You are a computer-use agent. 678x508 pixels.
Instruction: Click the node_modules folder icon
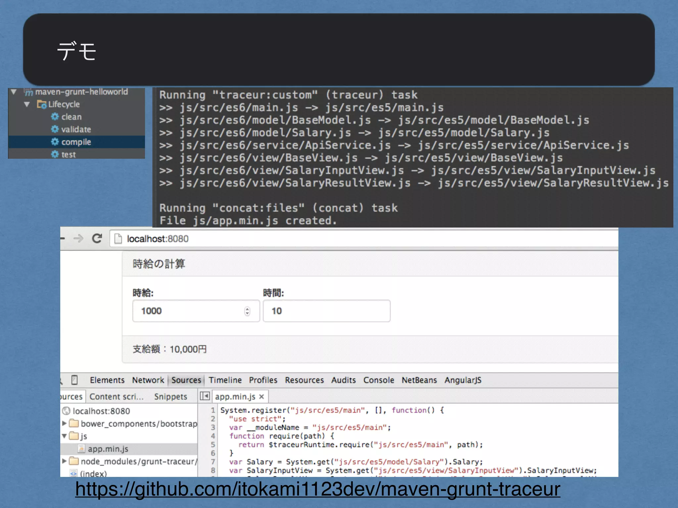[74, 461]
